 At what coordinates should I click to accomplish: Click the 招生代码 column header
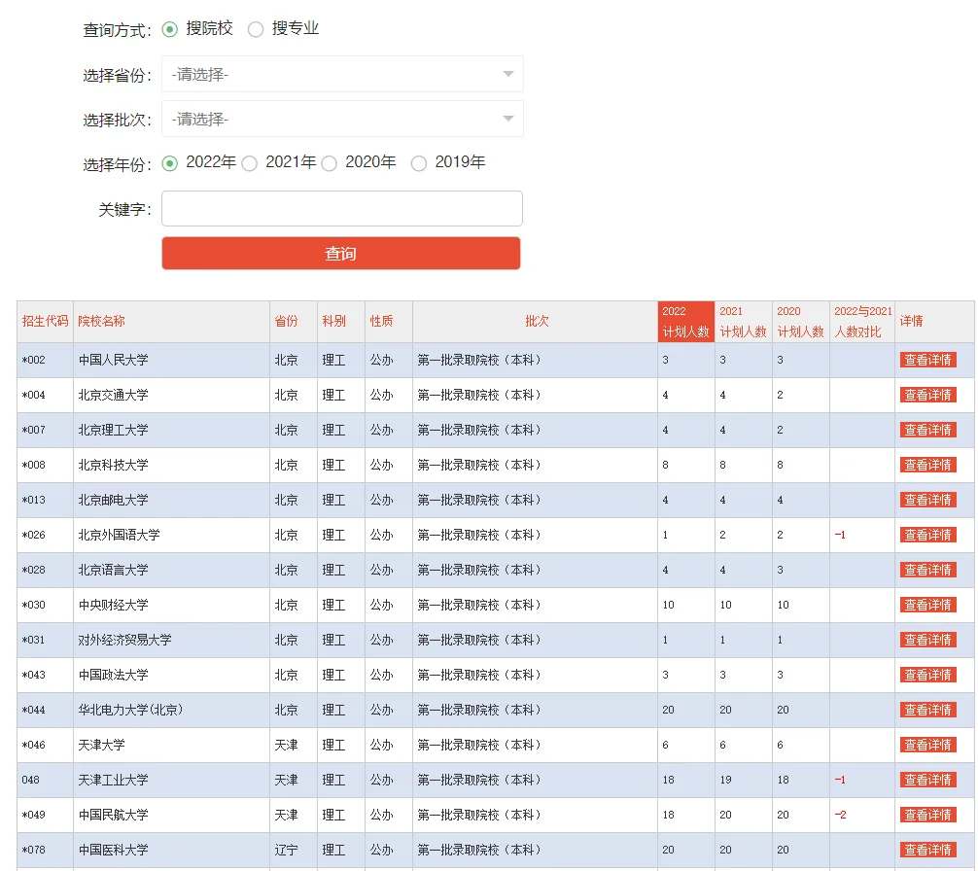pos(45,321)
